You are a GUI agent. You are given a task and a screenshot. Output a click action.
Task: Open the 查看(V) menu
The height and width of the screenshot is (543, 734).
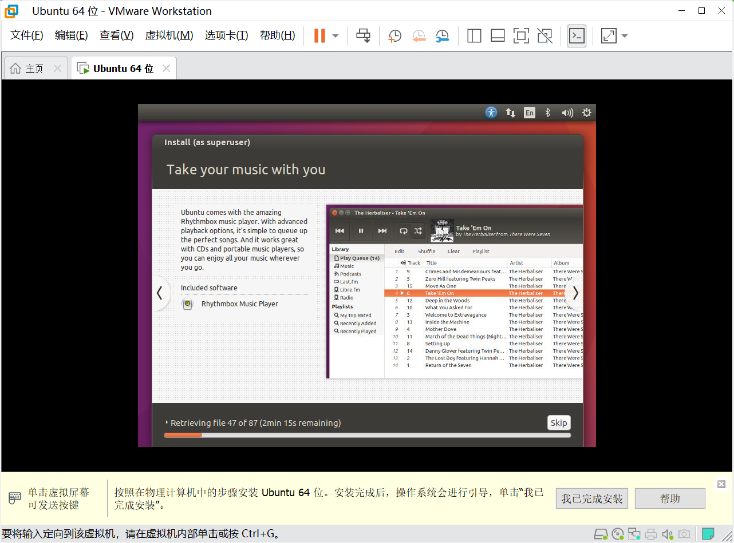[116, 35]
